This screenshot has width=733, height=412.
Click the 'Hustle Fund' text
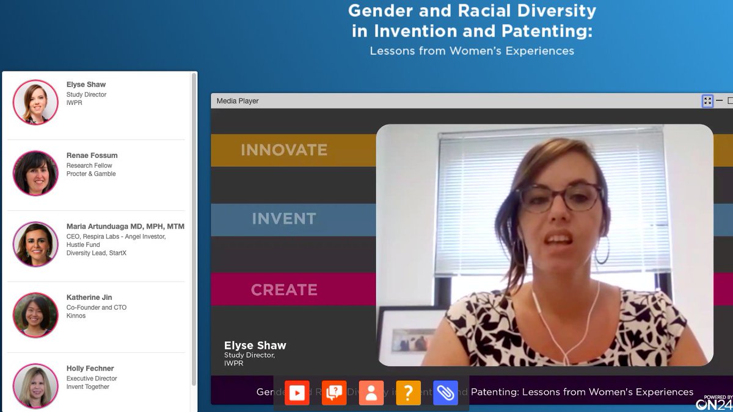pos(83,244)
